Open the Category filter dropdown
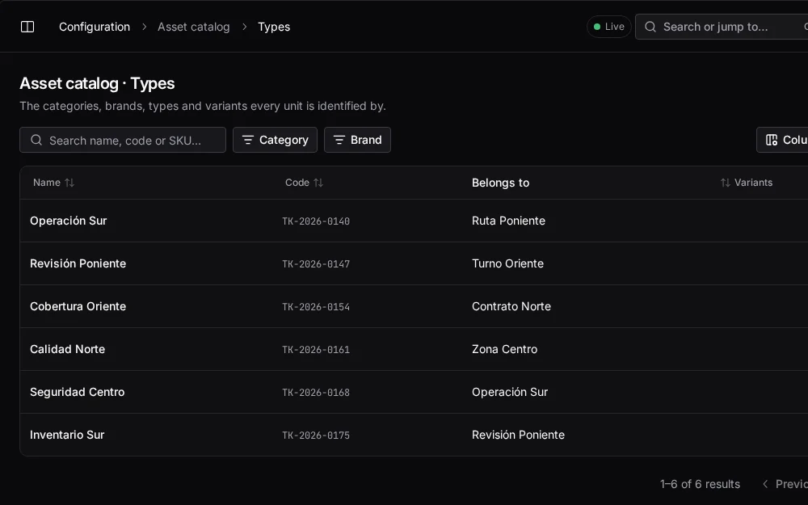Image resolution: width=808 pixels, height=505 pixels. tap(275, 140)
